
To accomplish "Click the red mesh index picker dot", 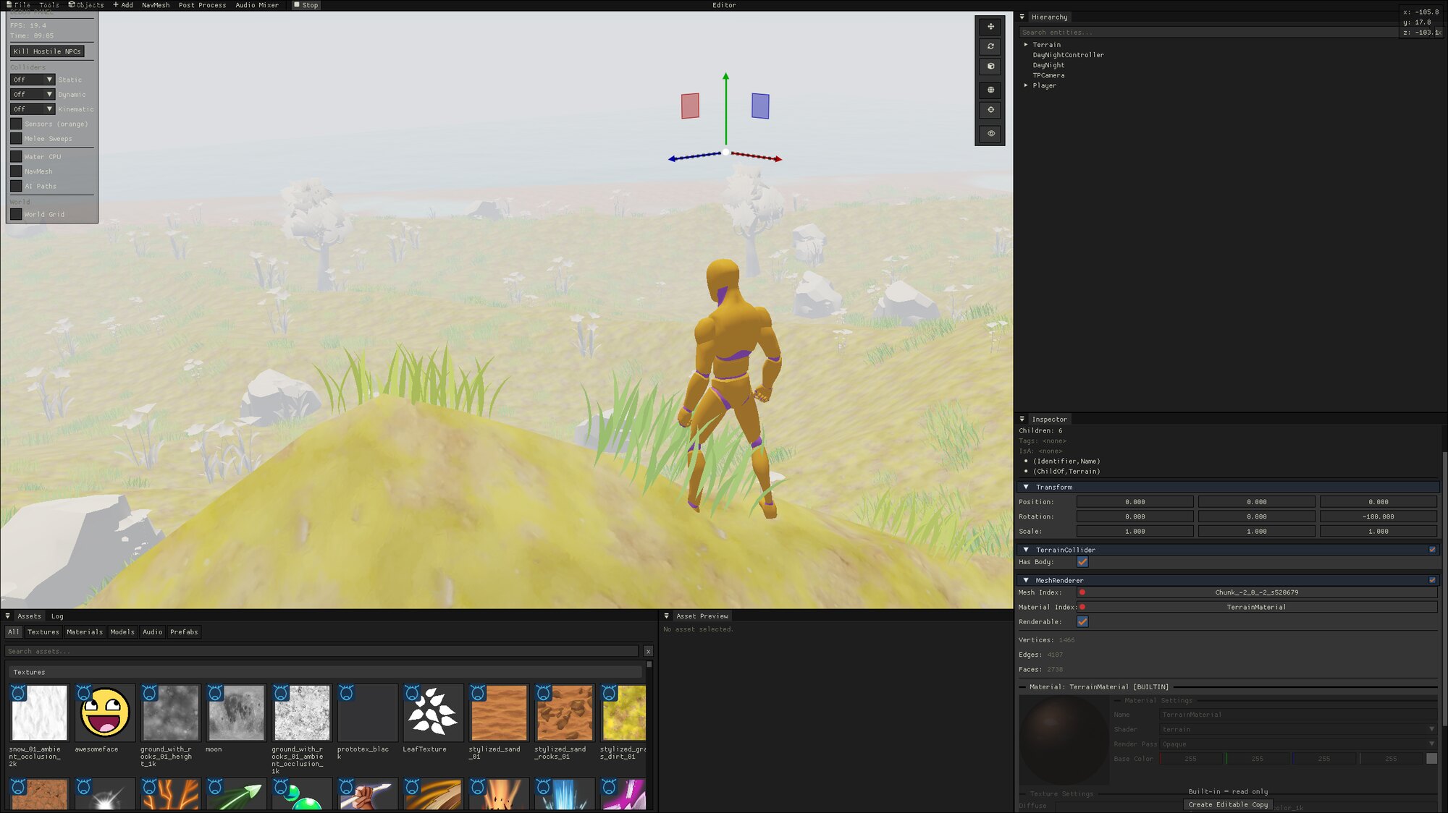I will pos(1082,592).
